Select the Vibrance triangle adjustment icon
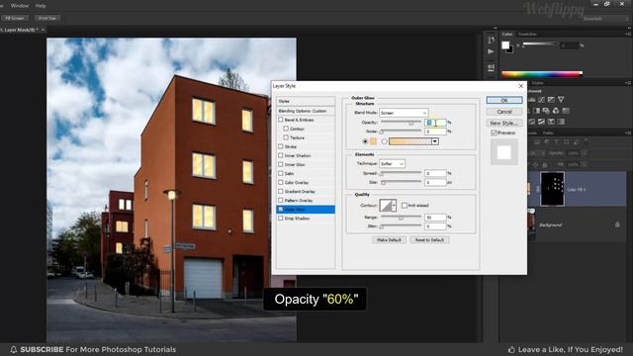This screenshot has width=633, height=356. tap(561, 99)
